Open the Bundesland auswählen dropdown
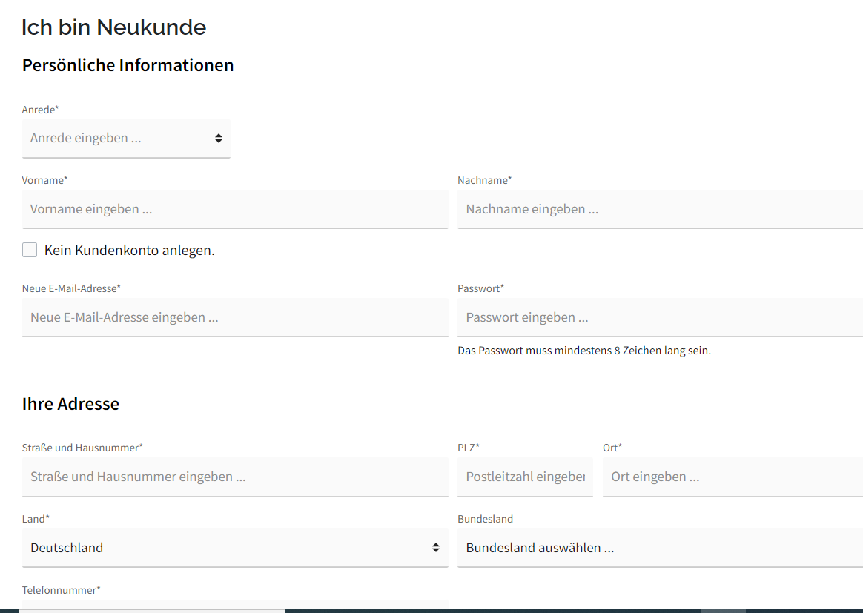The height and width of the screenshot is (613, 863). 659,548
